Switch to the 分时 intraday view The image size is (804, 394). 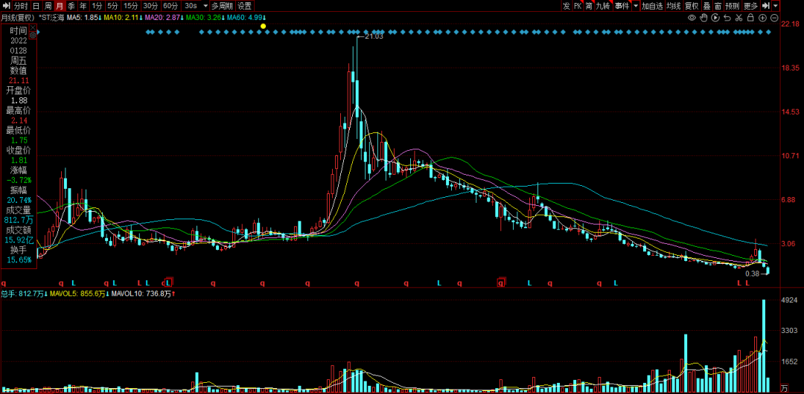point(21,6)
